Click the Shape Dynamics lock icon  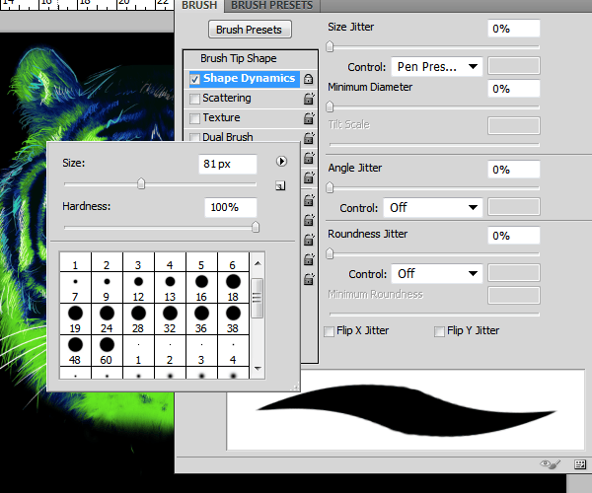pyautogui.click(x=309, y=79)
